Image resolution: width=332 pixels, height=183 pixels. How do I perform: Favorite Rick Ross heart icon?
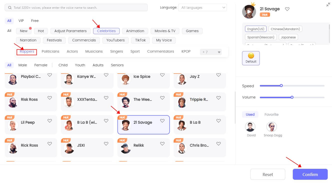pyautogui.click(x=50, y=144)
